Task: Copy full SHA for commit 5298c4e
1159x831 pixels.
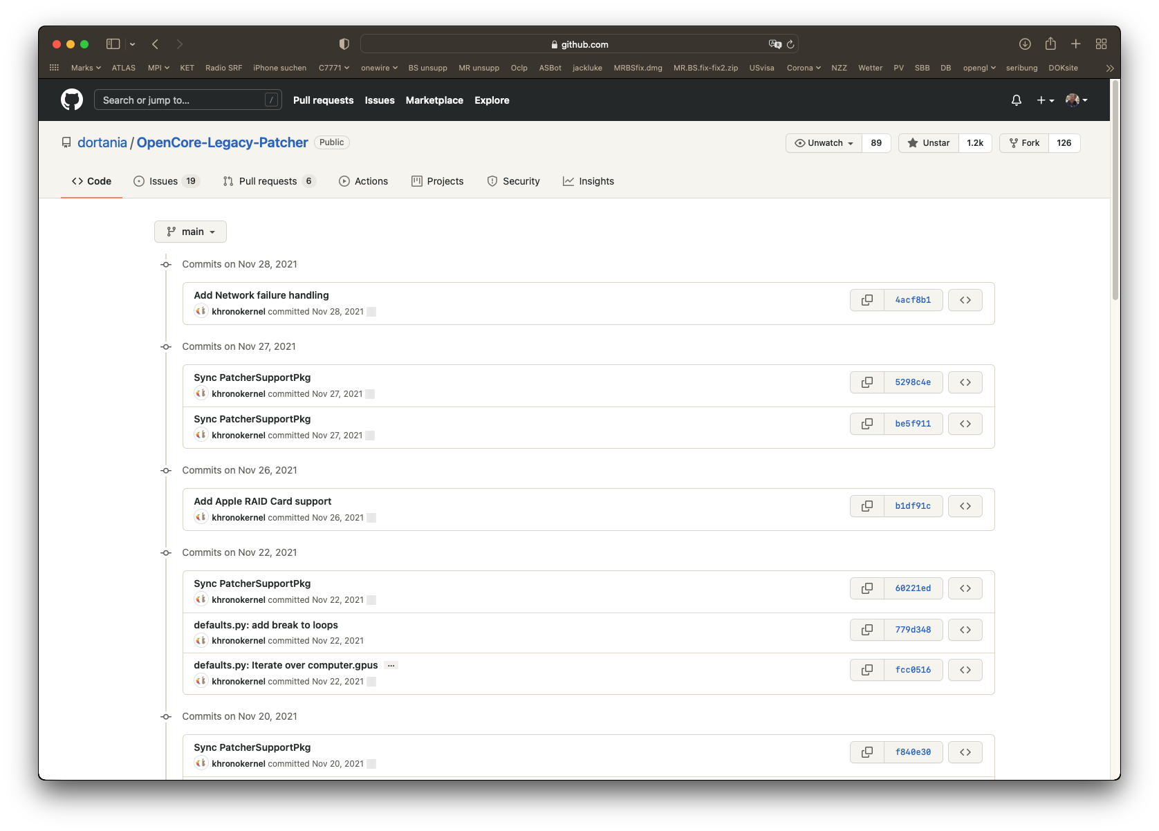Action: [x=867, y=382]
